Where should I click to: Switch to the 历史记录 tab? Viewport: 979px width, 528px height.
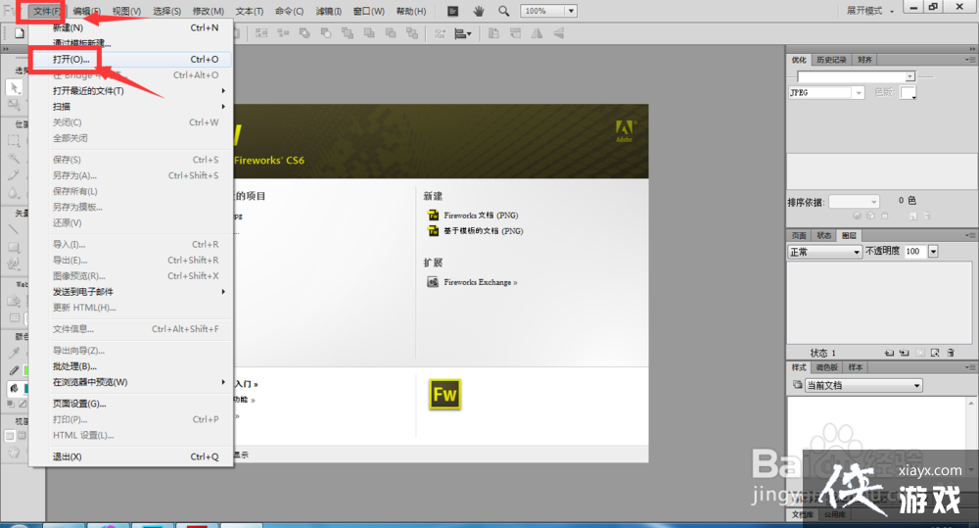click(830, 60)
